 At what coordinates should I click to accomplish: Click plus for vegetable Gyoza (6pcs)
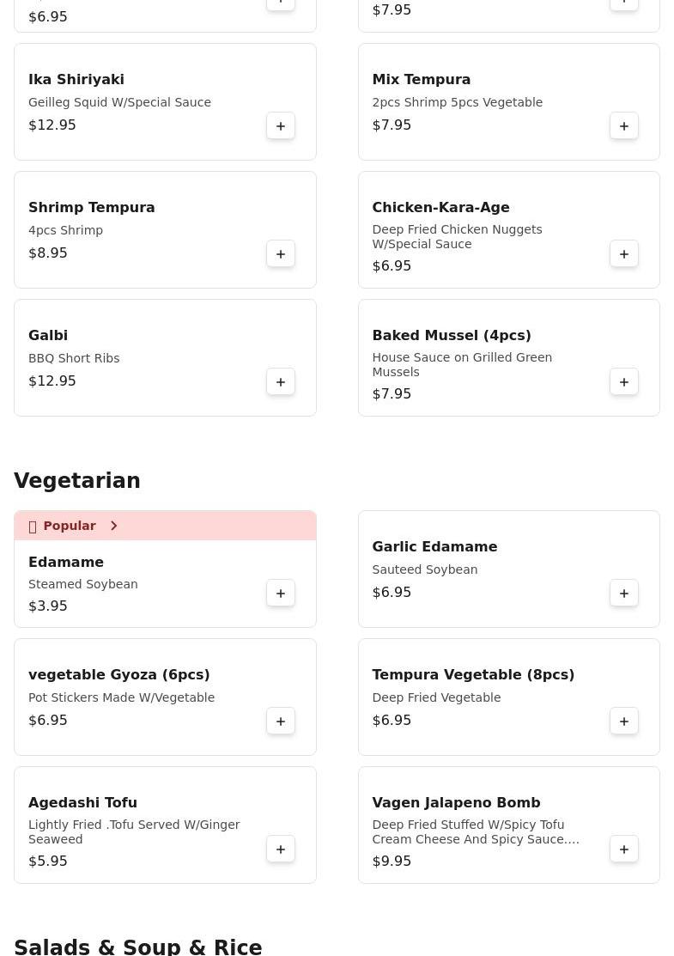tap(281, 722)
